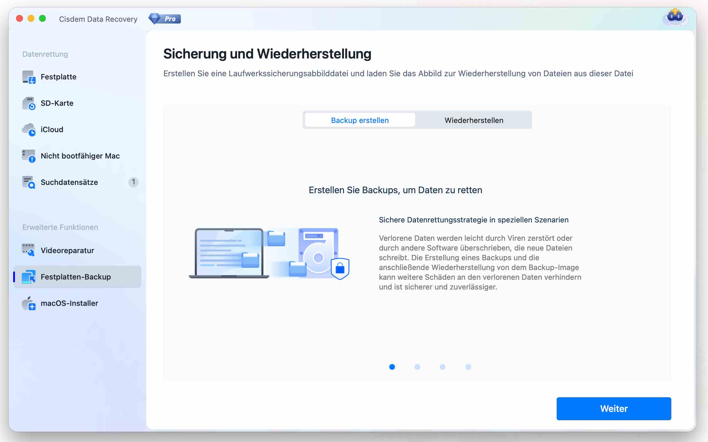Select the fourth carousel page dot

tap(468, 367)
